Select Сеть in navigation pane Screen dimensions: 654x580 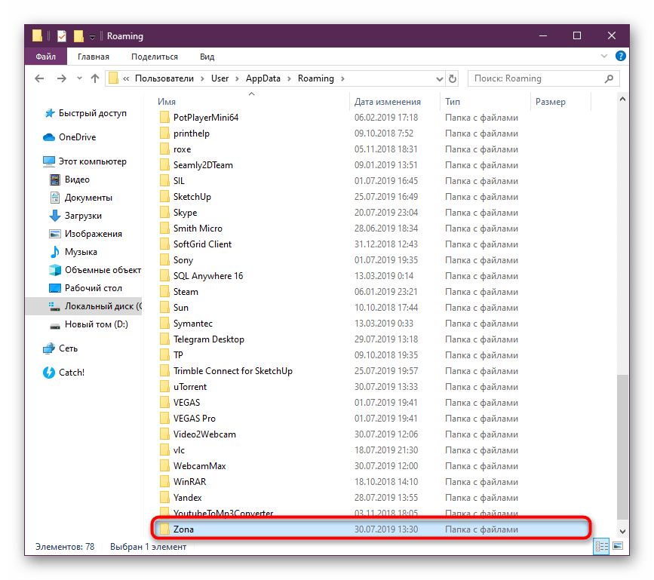(x=60, y=348)
